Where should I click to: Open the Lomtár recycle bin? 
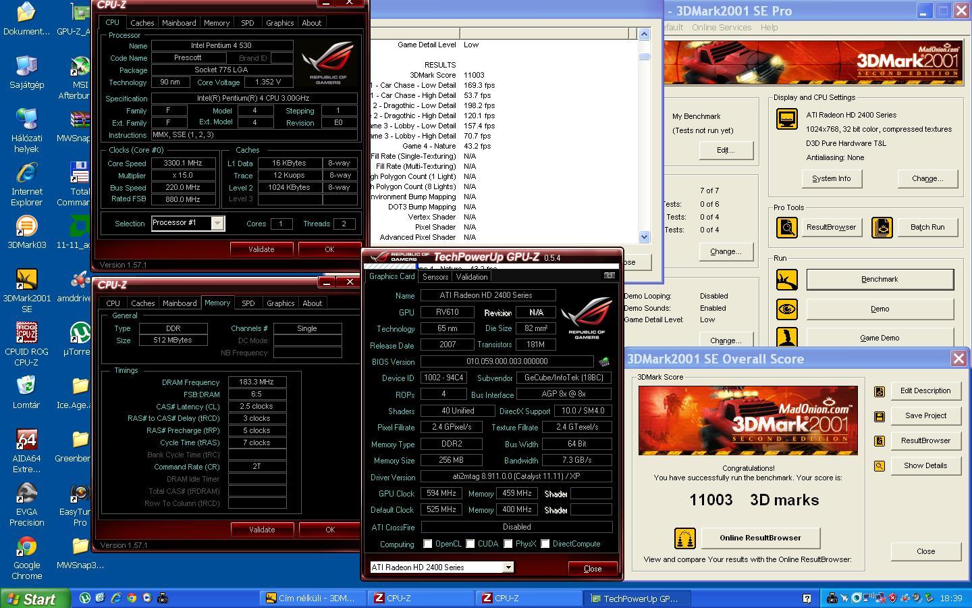(26, 392)
